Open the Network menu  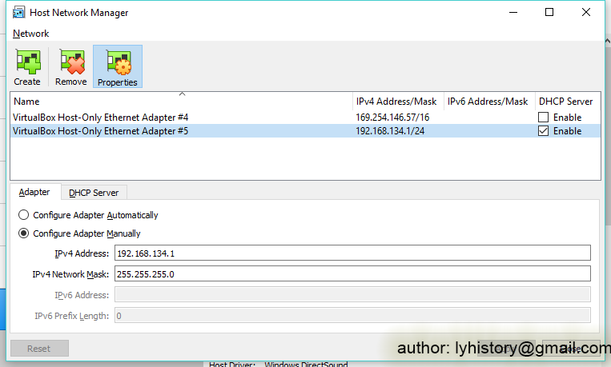[30, 34]
